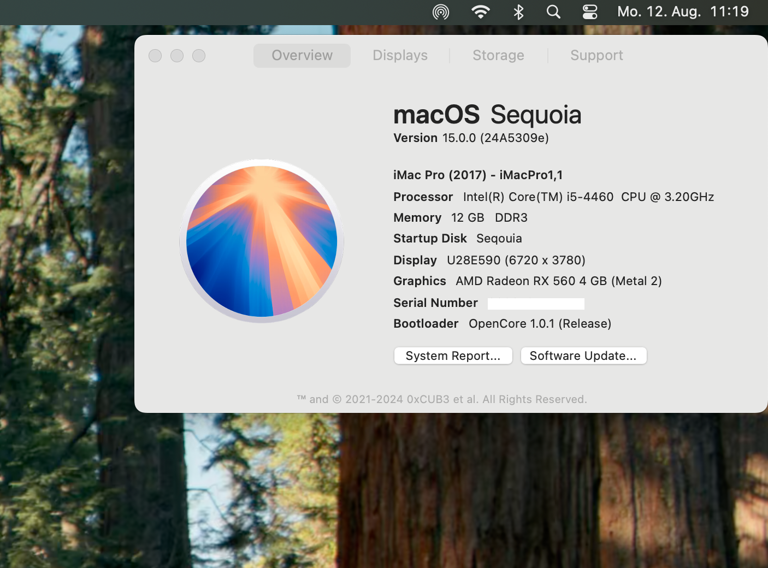
Task: Switch to the Storage tab
Action: point(498,56)
